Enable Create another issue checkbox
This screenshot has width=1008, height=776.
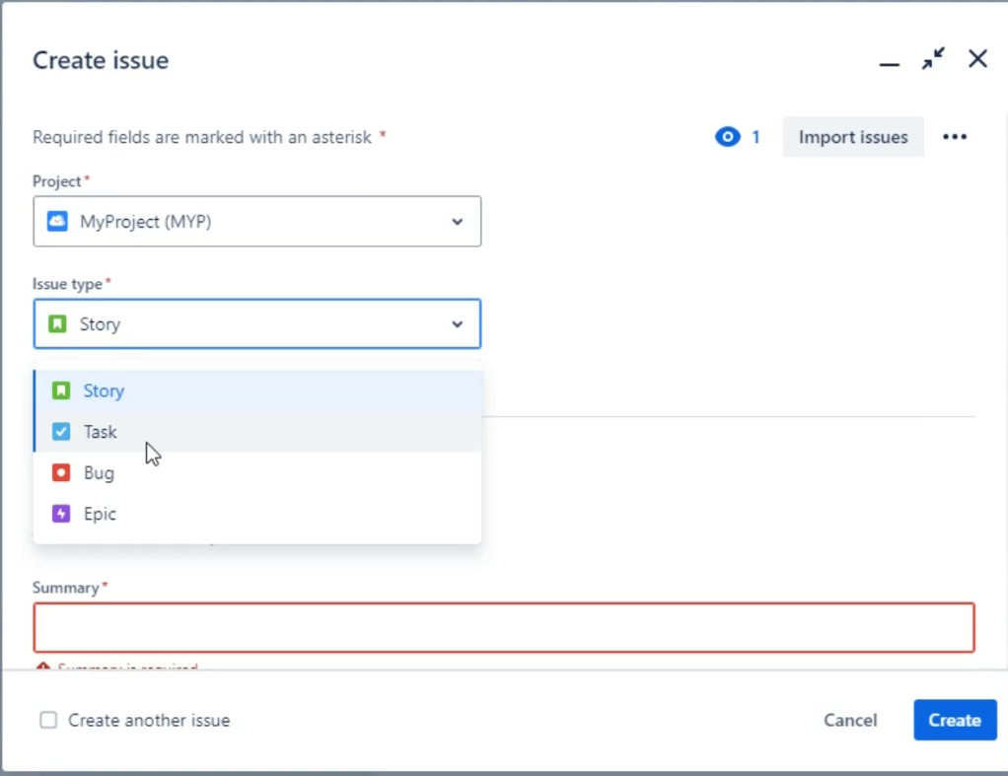point(48,720)
